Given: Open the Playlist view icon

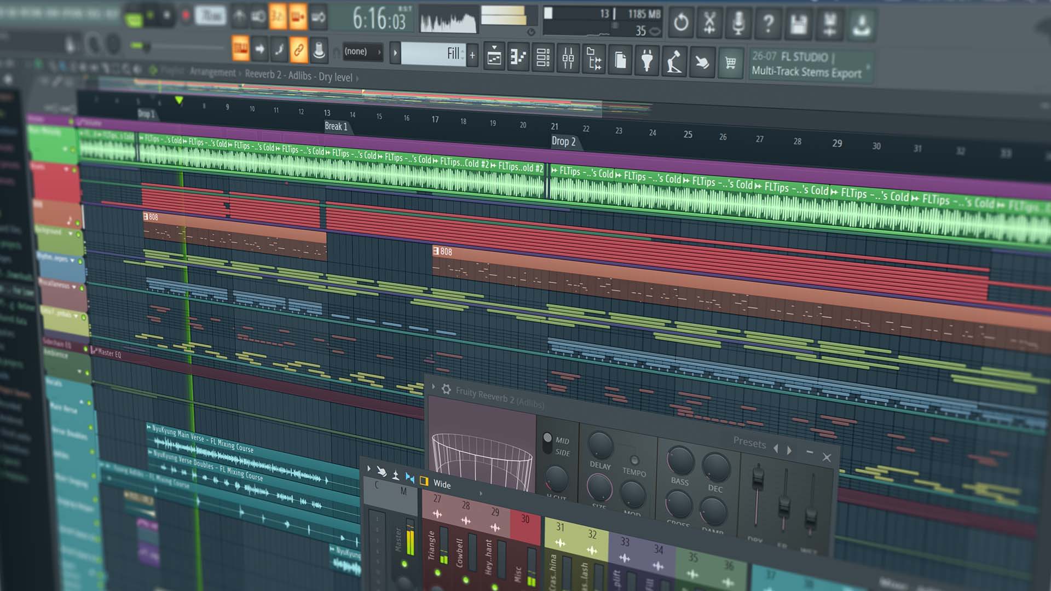Looking at the screenshot, I should [x=494, y=56].
